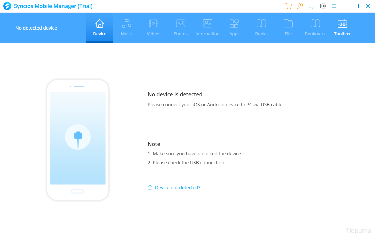Click the "No detected device" label
This screenshot has height=238, width=375.
click(x=36, y=28)
